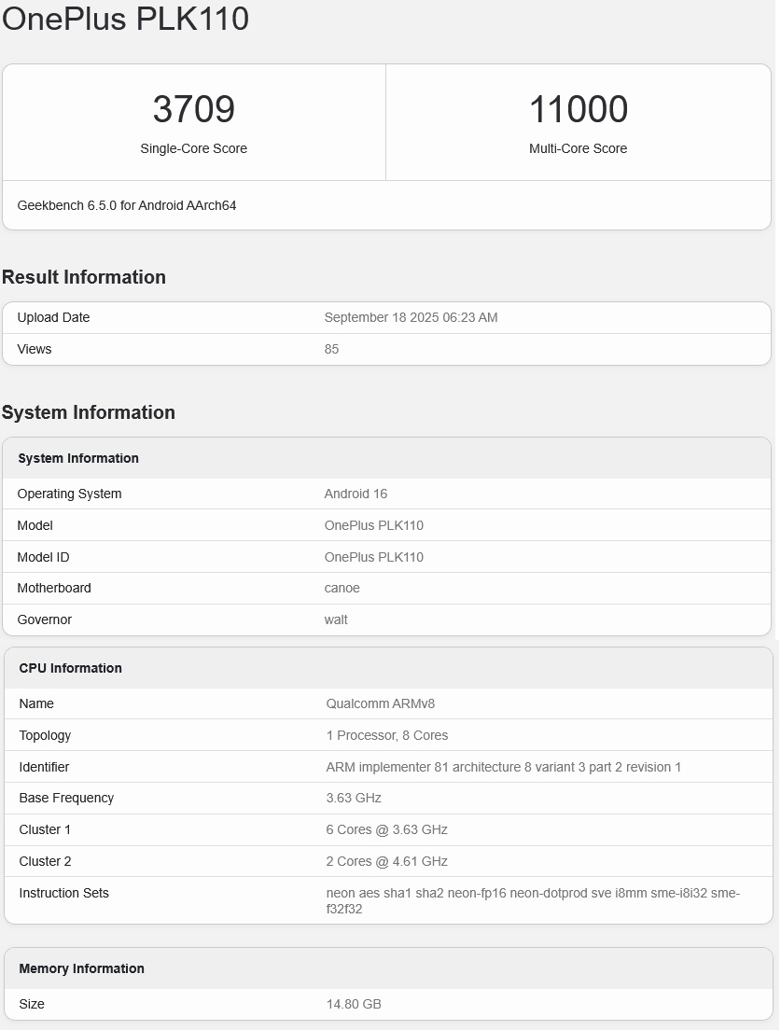Select the upload date value September 18 2025
The width and height of the screenshot is (781, 1030).
(x=411, y=317)
